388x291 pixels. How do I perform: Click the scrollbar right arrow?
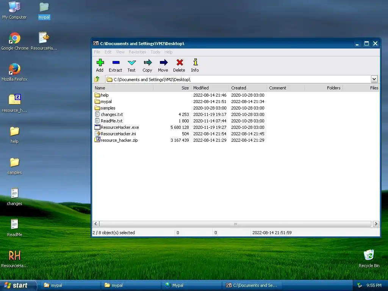click(x=376, y=224)
